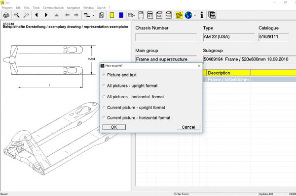Click the ABC notepad icon
The image size is (296, 196).
pos(159,15)
